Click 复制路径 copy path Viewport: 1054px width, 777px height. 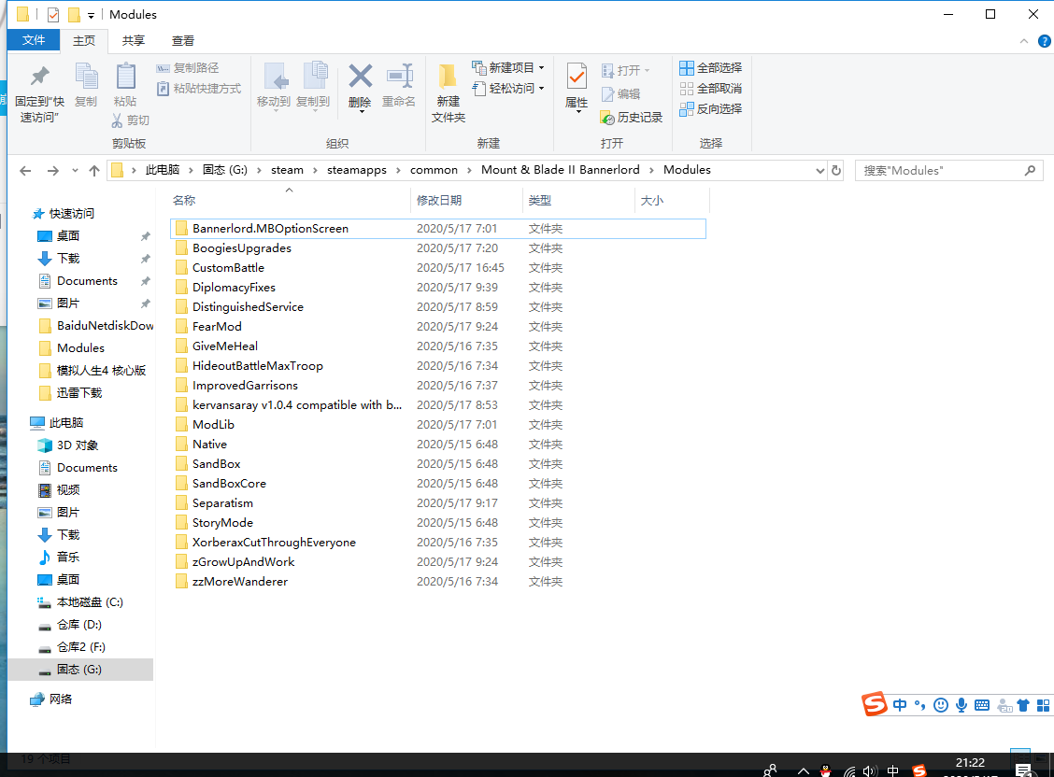click(x=188, y=68)
